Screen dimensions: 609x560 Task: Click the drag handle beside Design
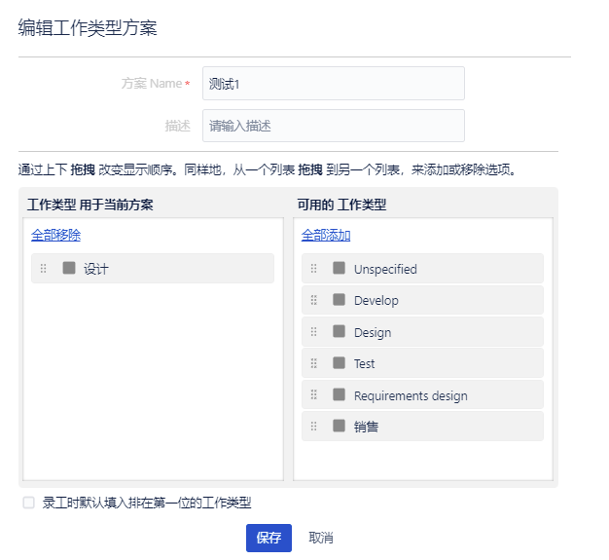pos(313,332)
